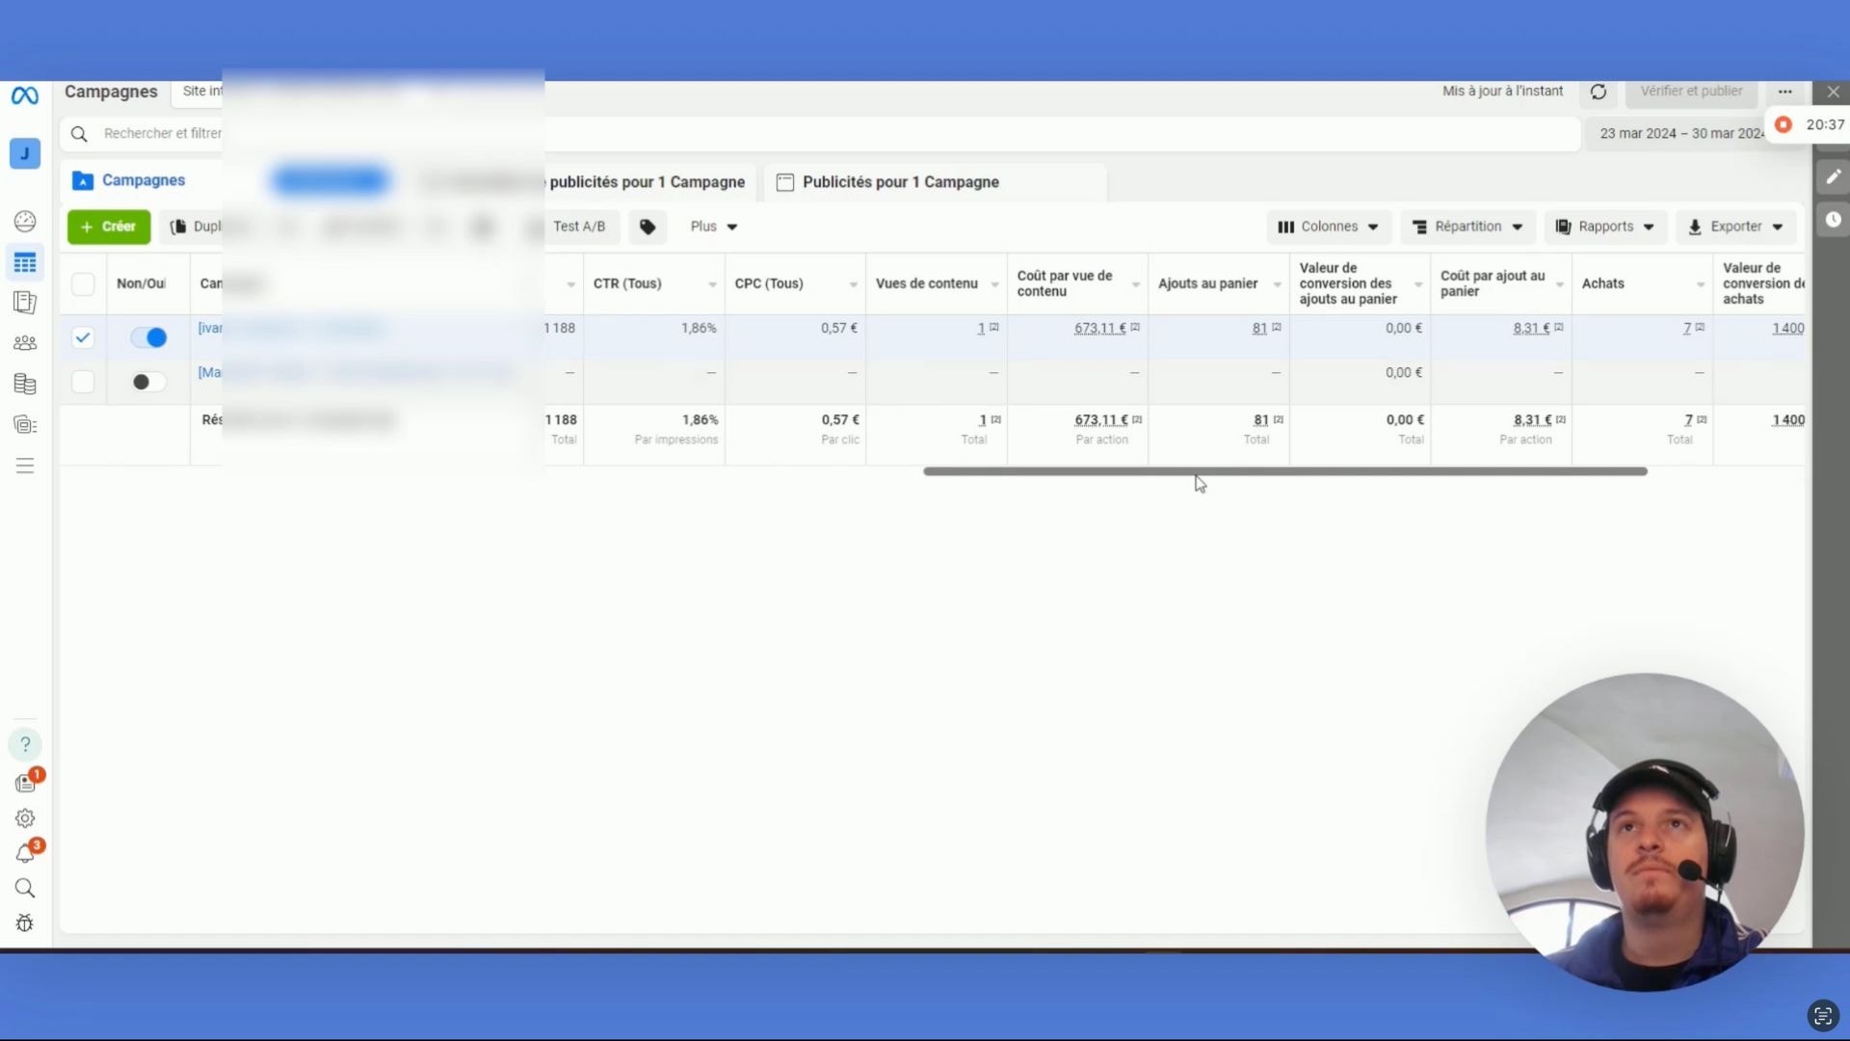Click the refresh data icon
This screenshot has width=1850, height=1041.
(x=1599, y=92)
